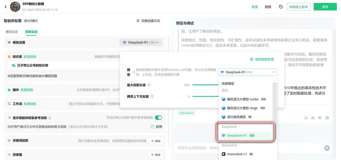The image size is (341, 160).
Task: Click the 插件 puzzle-piece icon
Action: click(x=9, y=90)
